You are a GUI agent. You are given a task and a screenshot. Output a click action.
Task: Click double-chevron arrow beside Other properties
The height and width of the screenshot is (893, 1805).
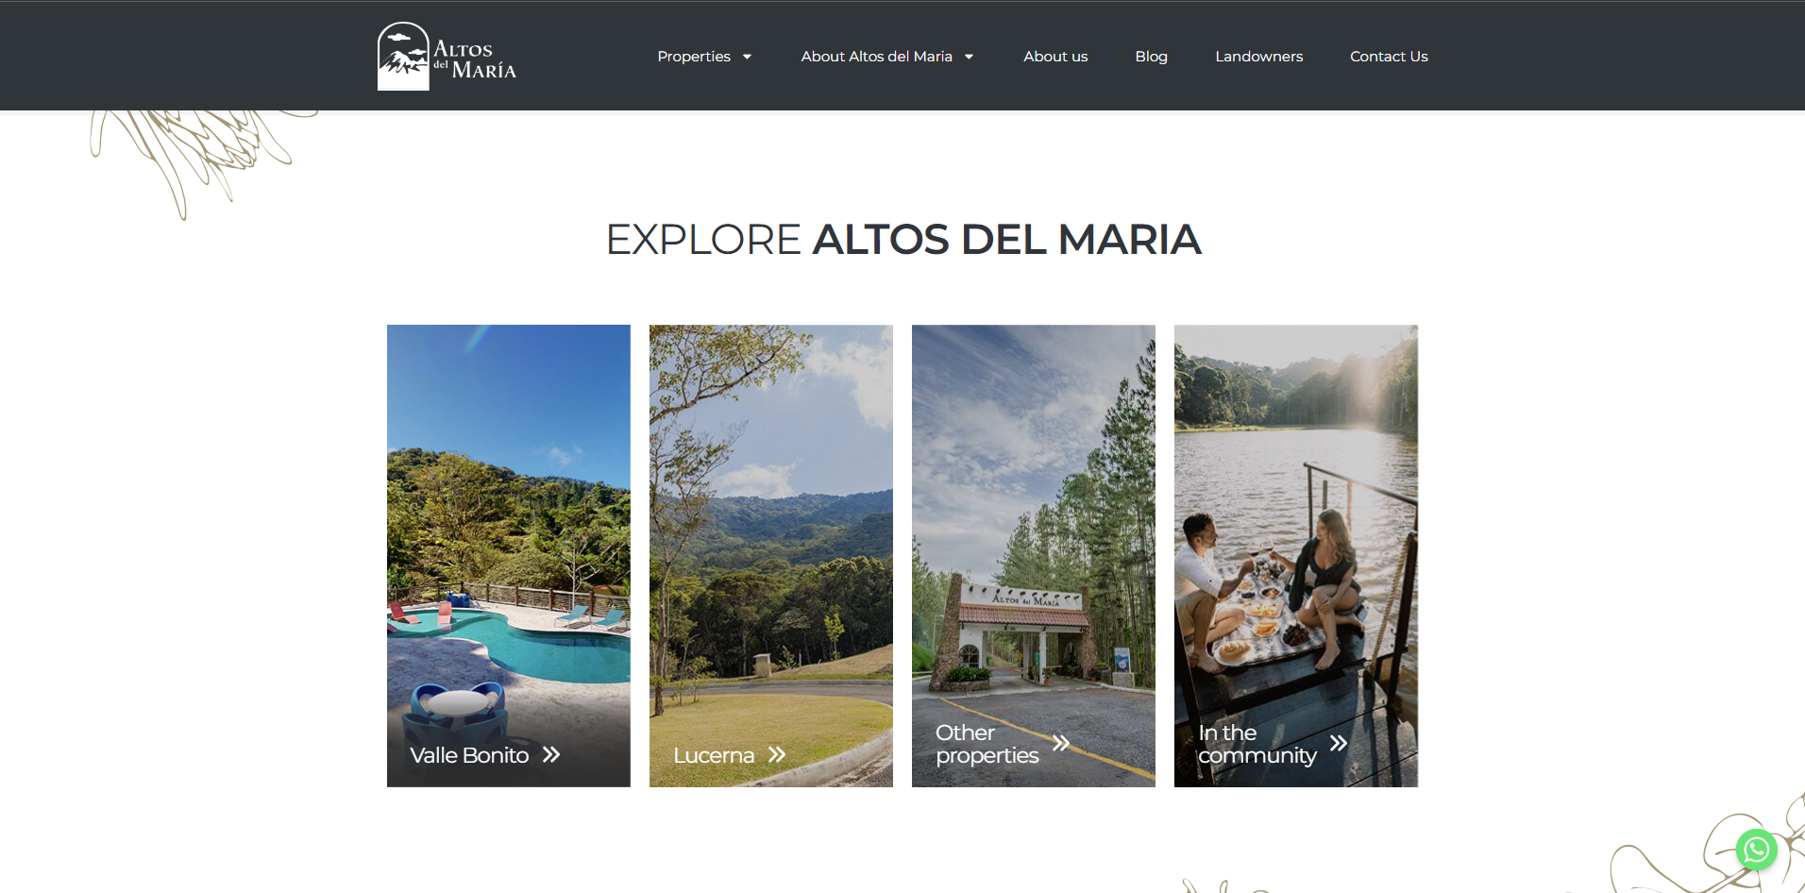click(x=1061, y=743)
